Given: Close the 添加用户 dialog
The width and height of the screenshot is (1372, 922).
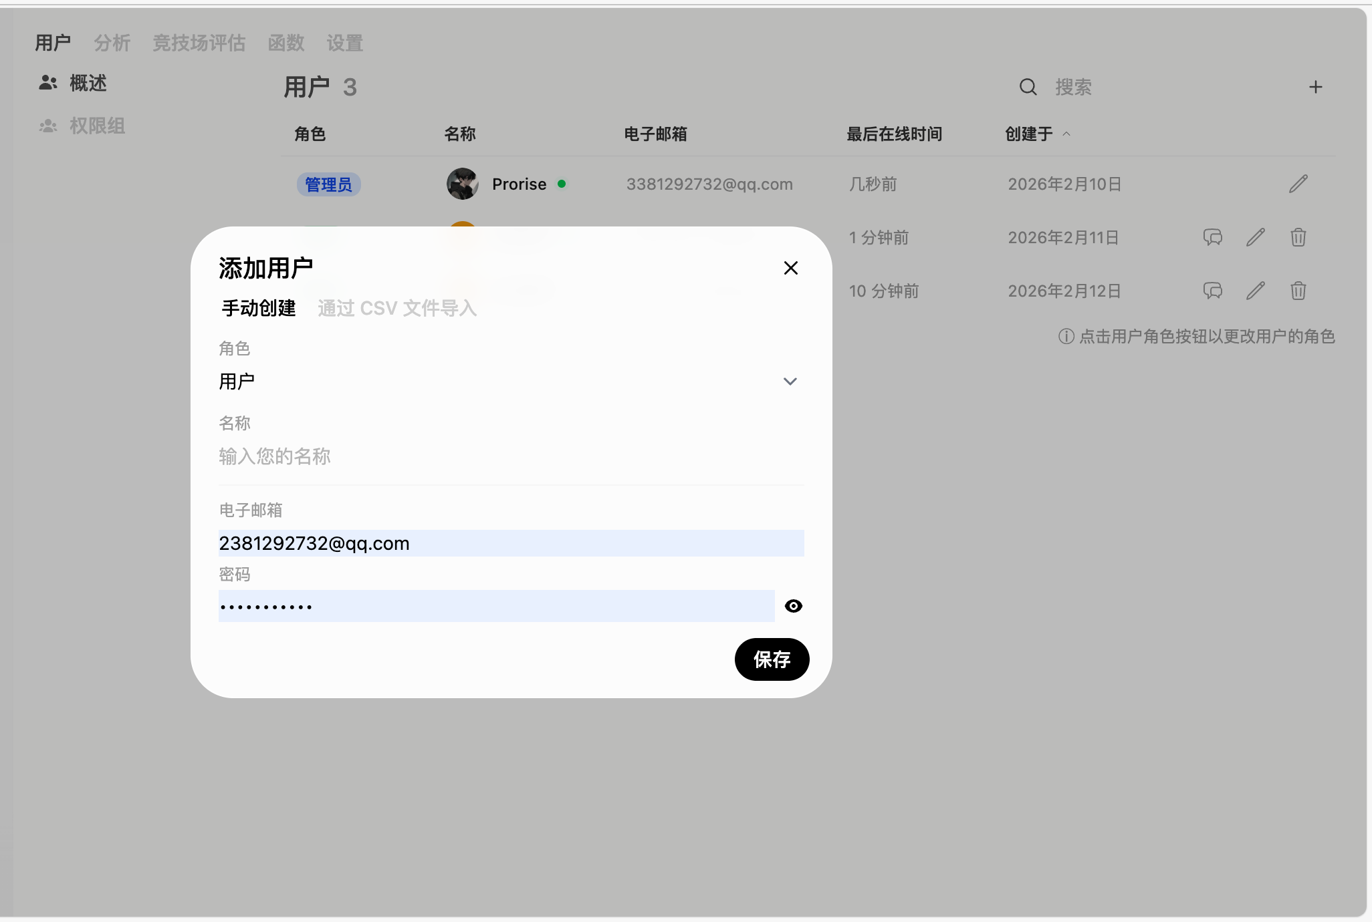Looking at the screenshot, I should [790, 268].
